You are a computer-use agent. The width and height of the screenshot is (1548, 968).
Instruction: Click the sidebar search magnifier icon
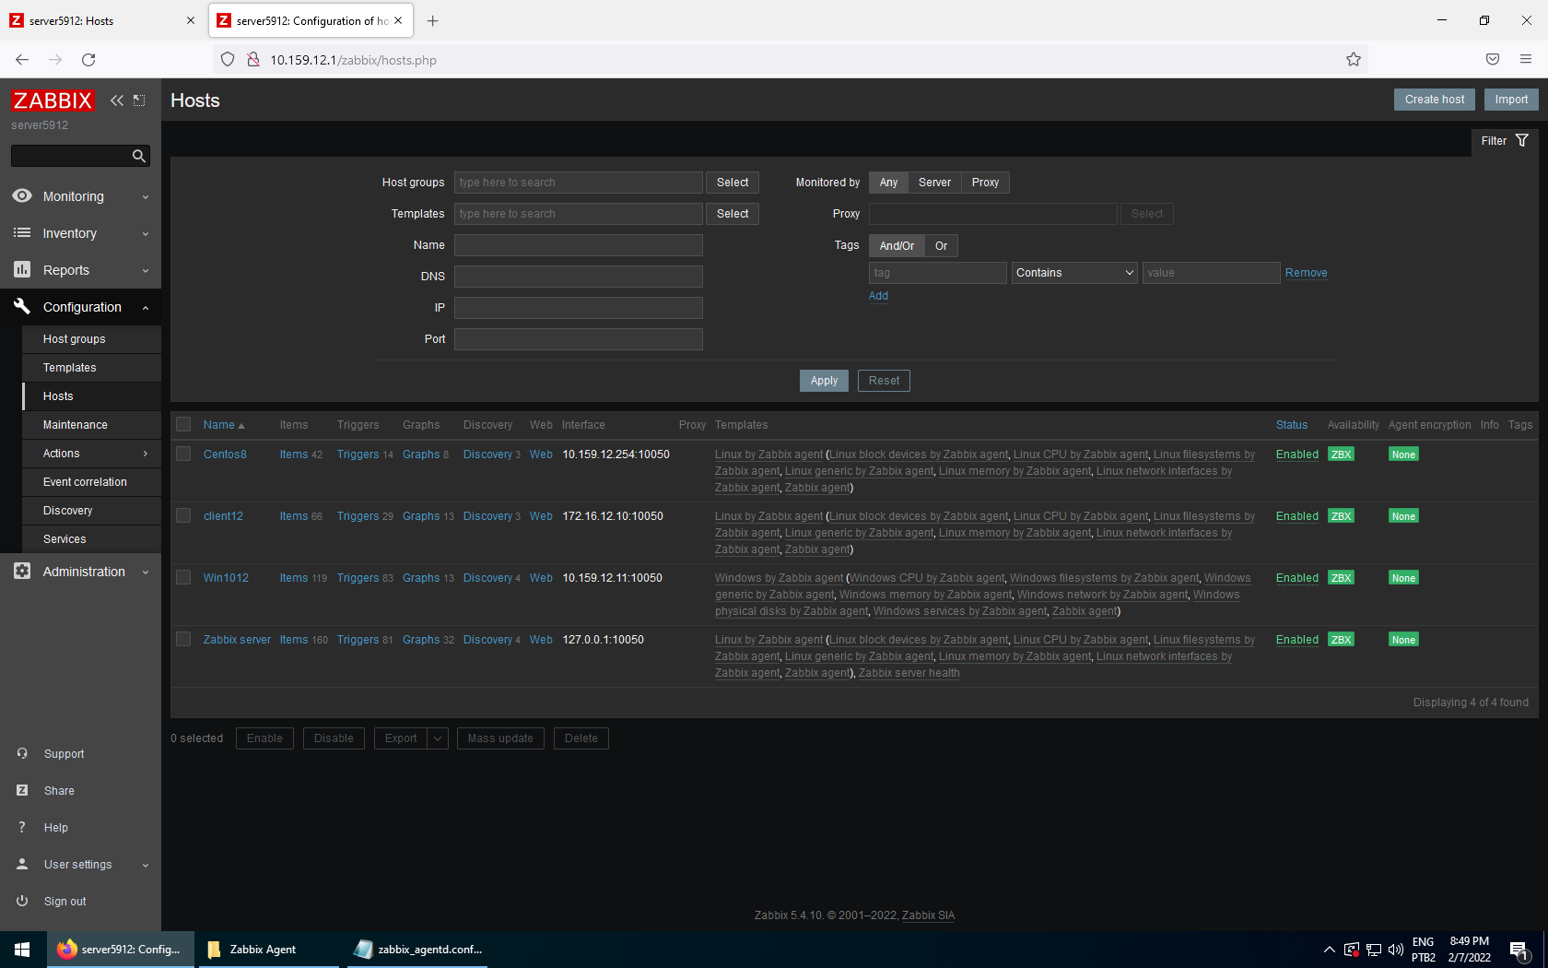(x=138, y=157)
